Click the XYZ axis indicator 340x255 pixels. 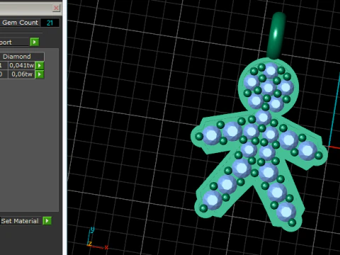[x=97, y=239]
